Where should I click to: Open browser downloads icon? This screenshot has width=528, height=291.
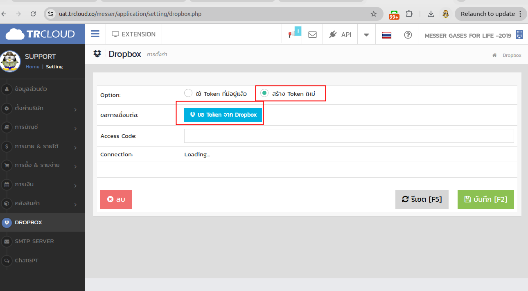(431, 14)
